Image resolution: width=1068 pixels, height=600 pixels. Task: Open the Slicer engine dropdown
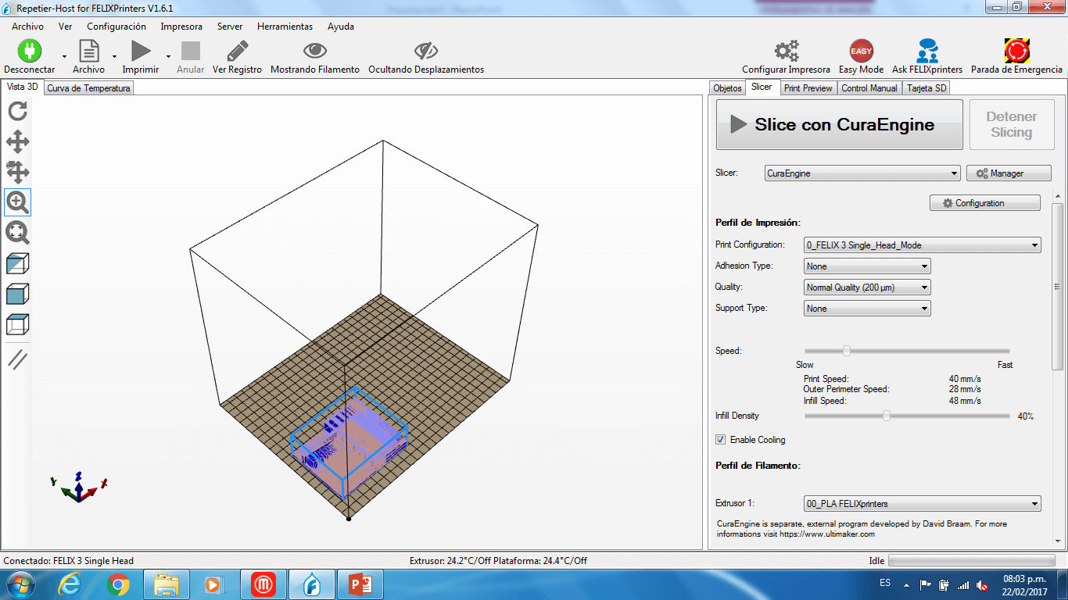[x=862, y=173]
